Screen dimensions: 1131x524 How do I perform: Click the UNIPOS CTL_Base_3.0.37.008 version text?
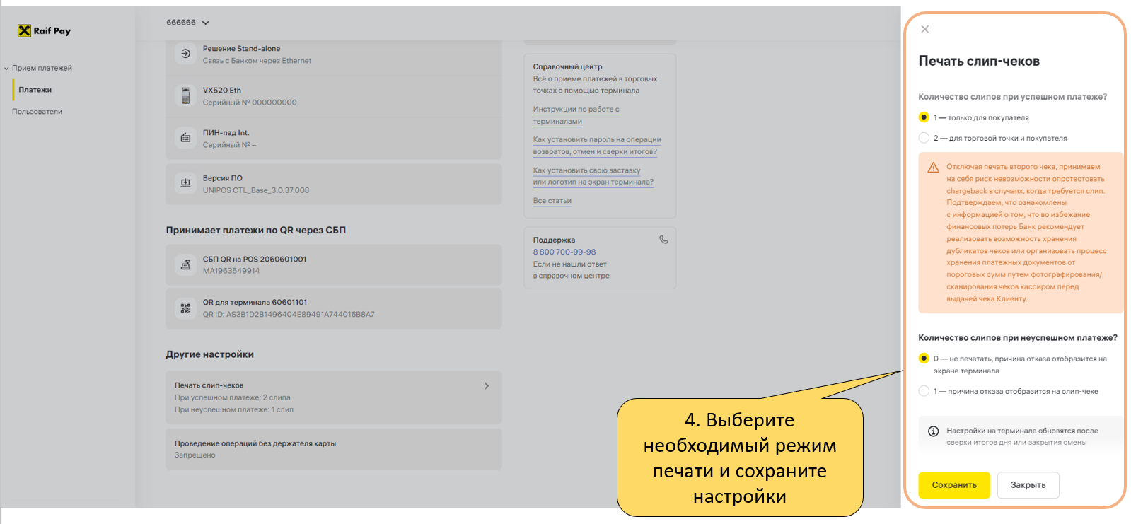256,190
